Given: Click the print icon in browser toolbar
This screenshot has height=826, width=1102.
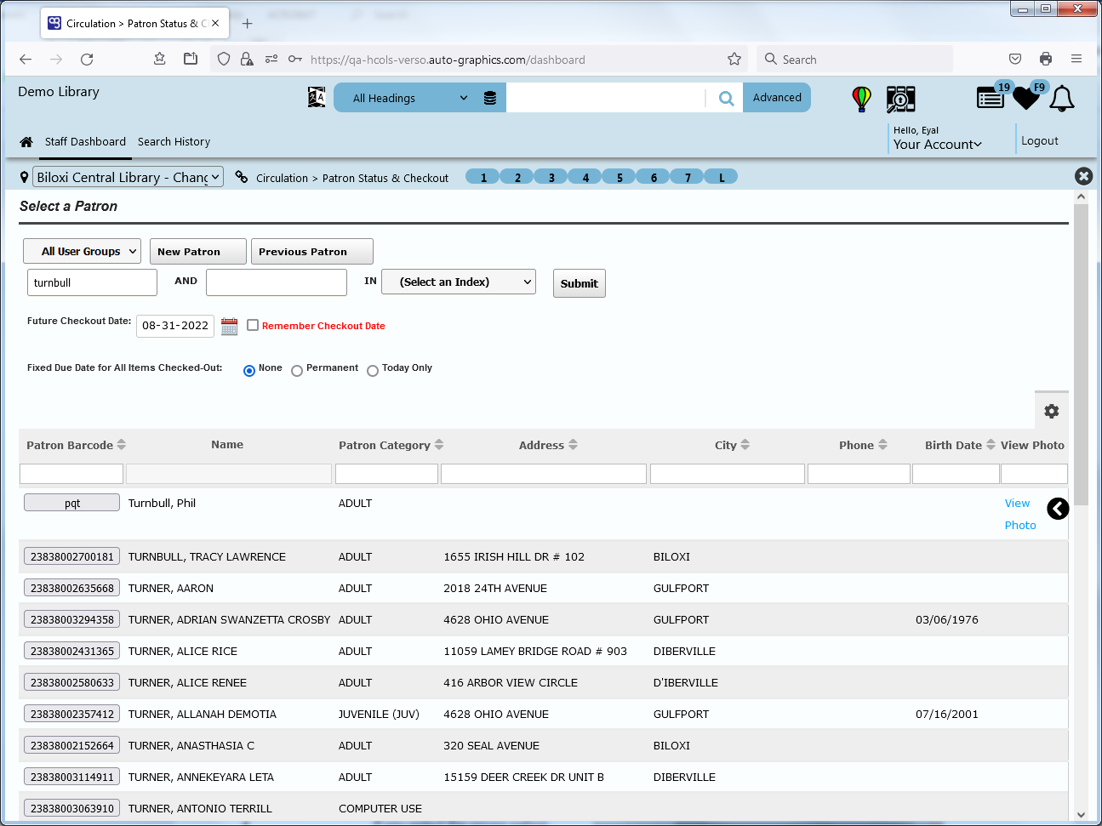Looking at the screenshot, I should 1046,59.
